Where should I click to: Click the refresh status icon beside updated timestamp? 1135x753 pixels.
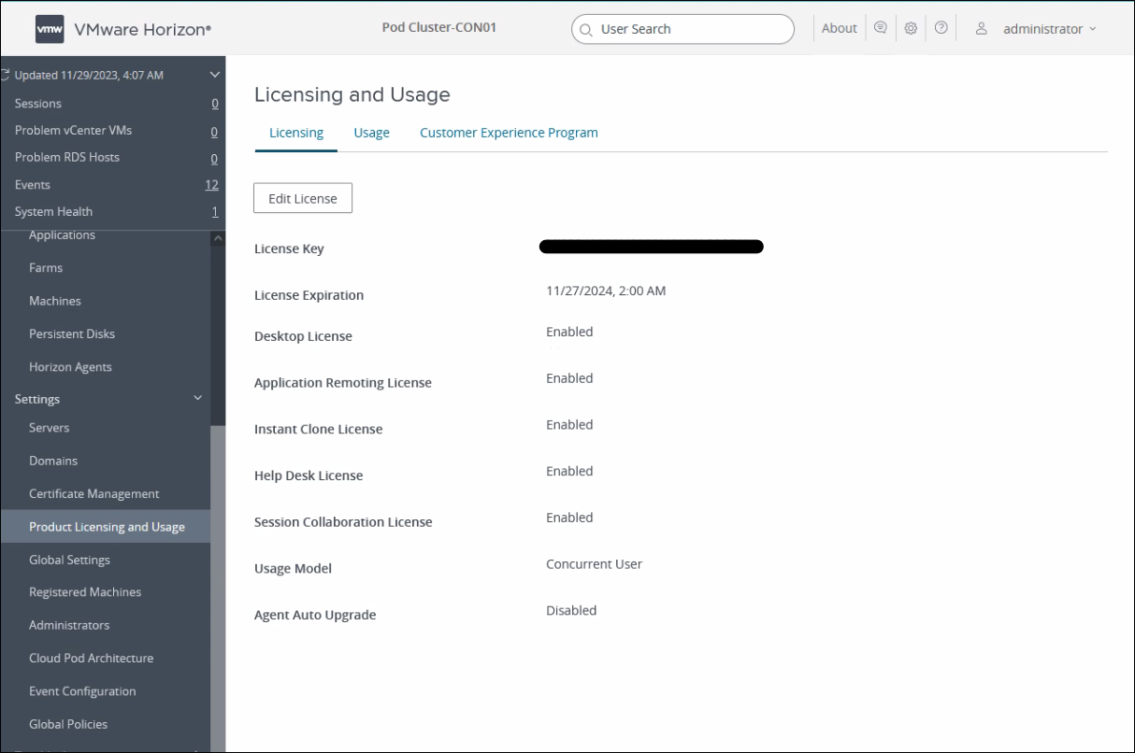coord(5,74)
